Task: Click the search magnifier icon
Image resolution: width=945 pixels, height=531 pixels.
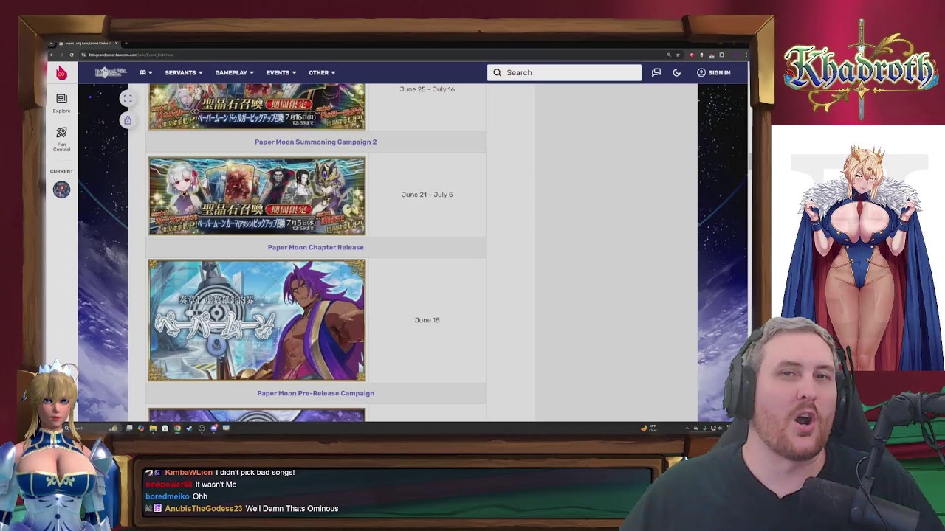Action: (498, 72)
